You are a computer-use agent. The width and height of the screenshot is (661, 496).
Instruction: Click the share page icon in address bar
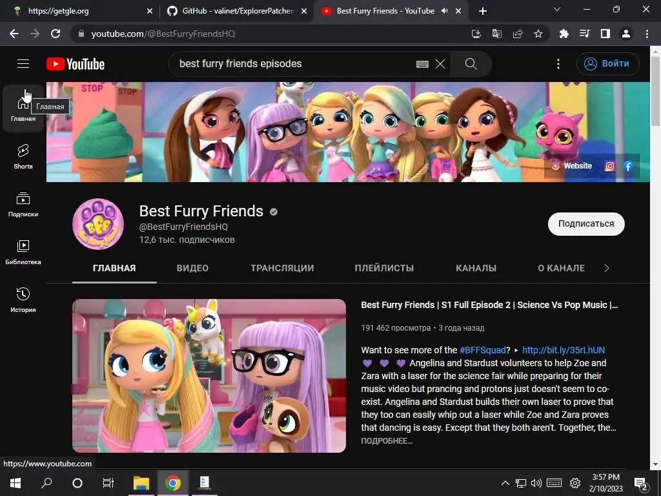click(517, 34)
